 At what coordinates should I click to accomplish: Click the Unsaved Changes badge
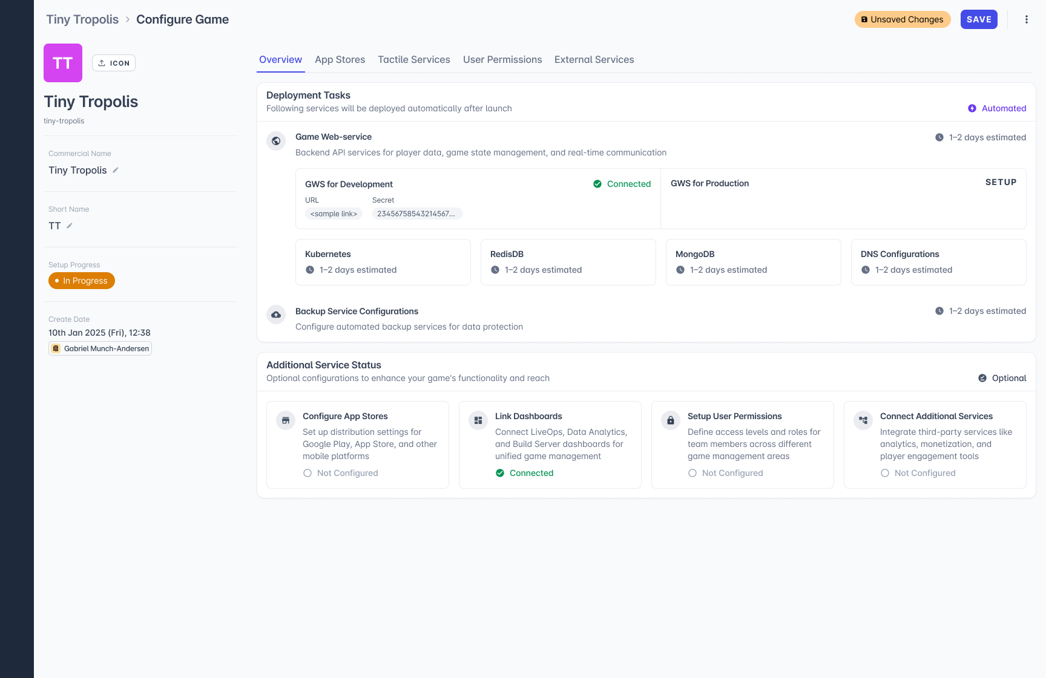[903, 19]
